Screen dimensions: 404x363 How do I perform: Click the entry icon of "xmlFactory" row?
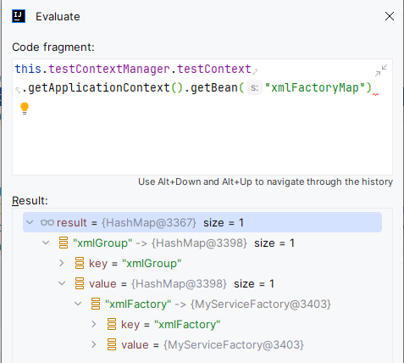click(x=96, y=304)
